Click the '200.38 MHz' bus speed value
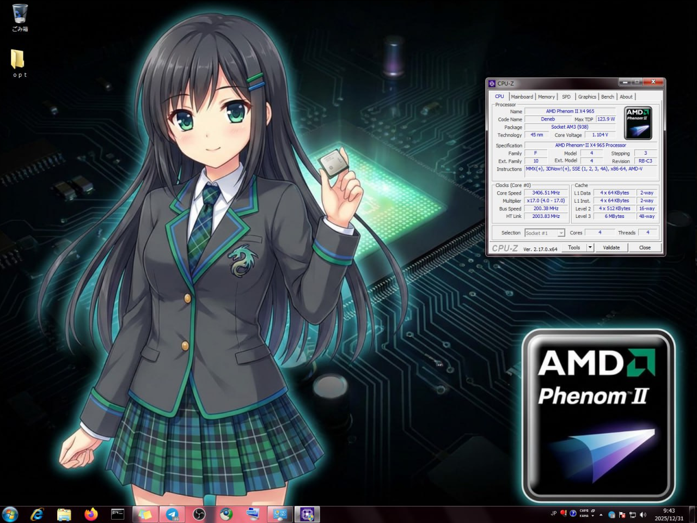Image resolution: width=697 pixels, height=523 pixels. pyautogui.click(x=546, y=209)
